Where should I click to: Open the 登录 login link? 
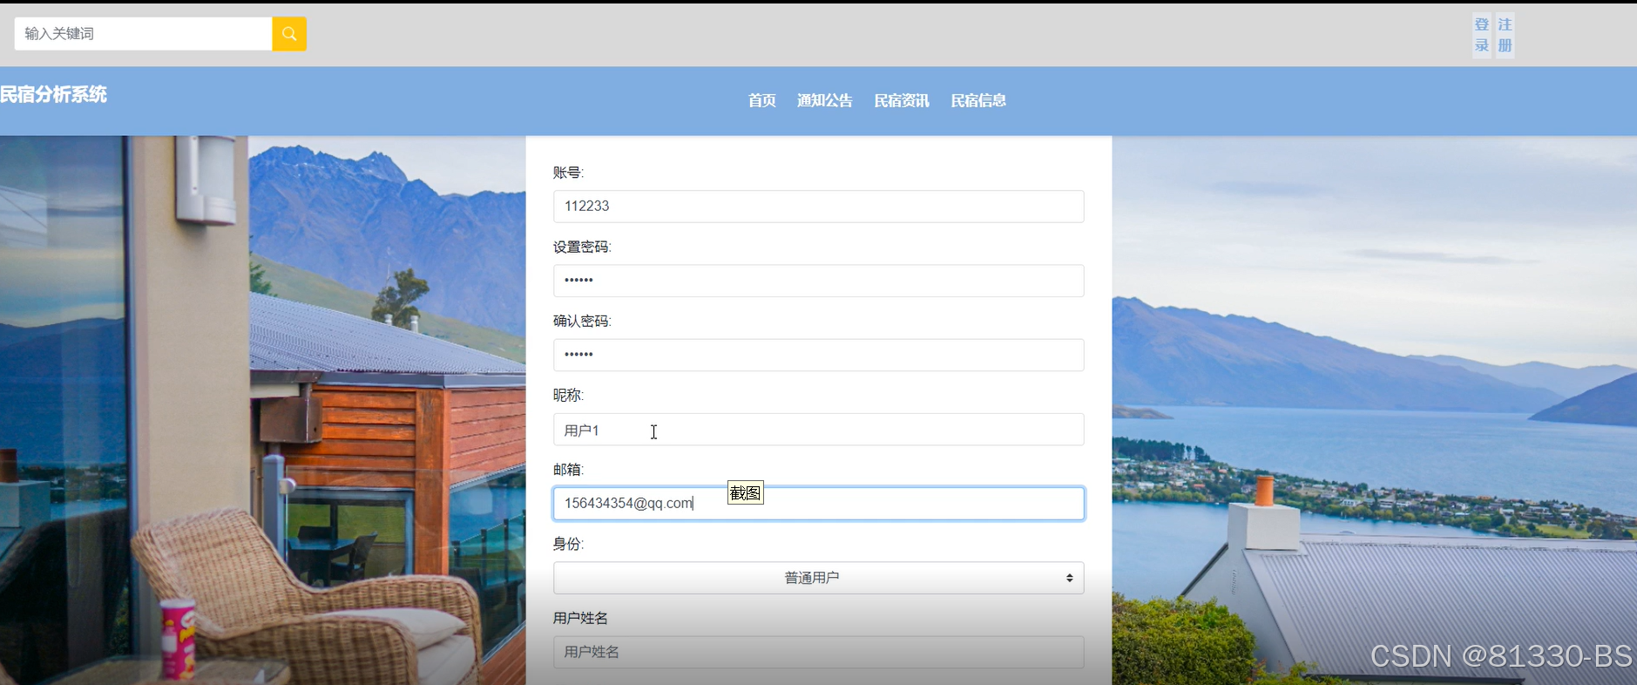1482,36
